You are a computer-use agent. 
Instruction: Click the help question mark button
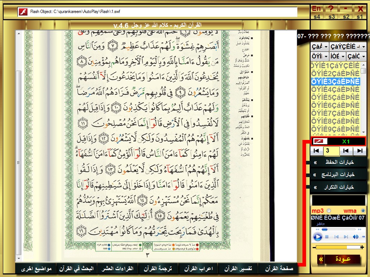331,9
